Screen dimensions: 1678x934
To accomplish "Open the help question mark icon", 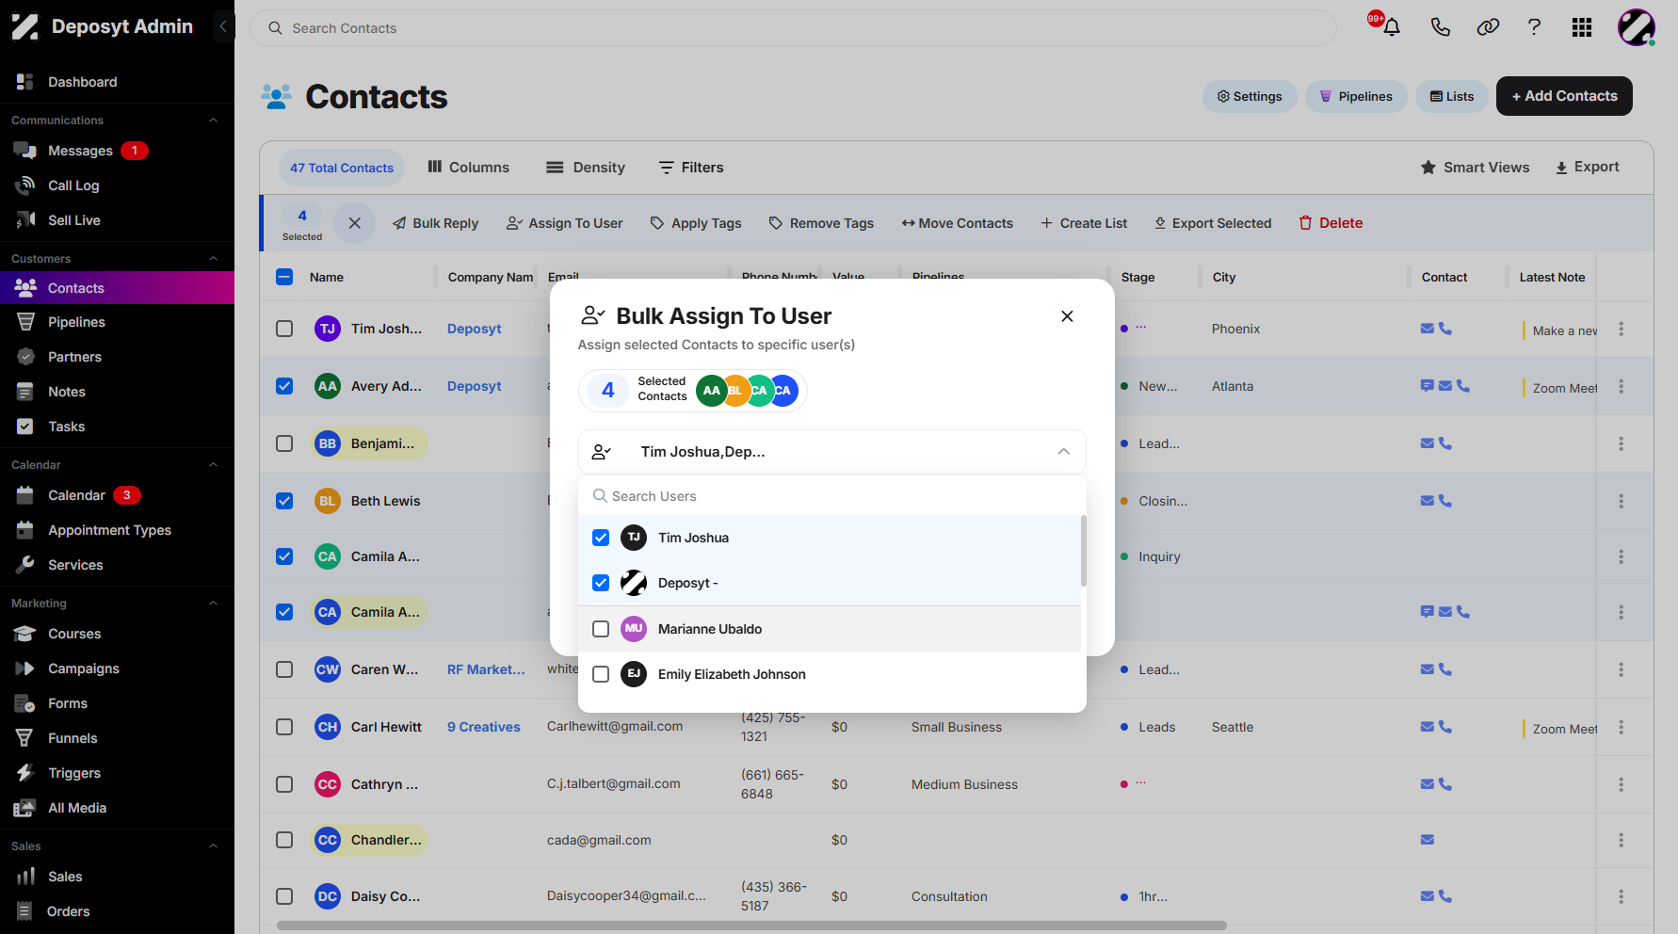I will tap(1534, 27).
